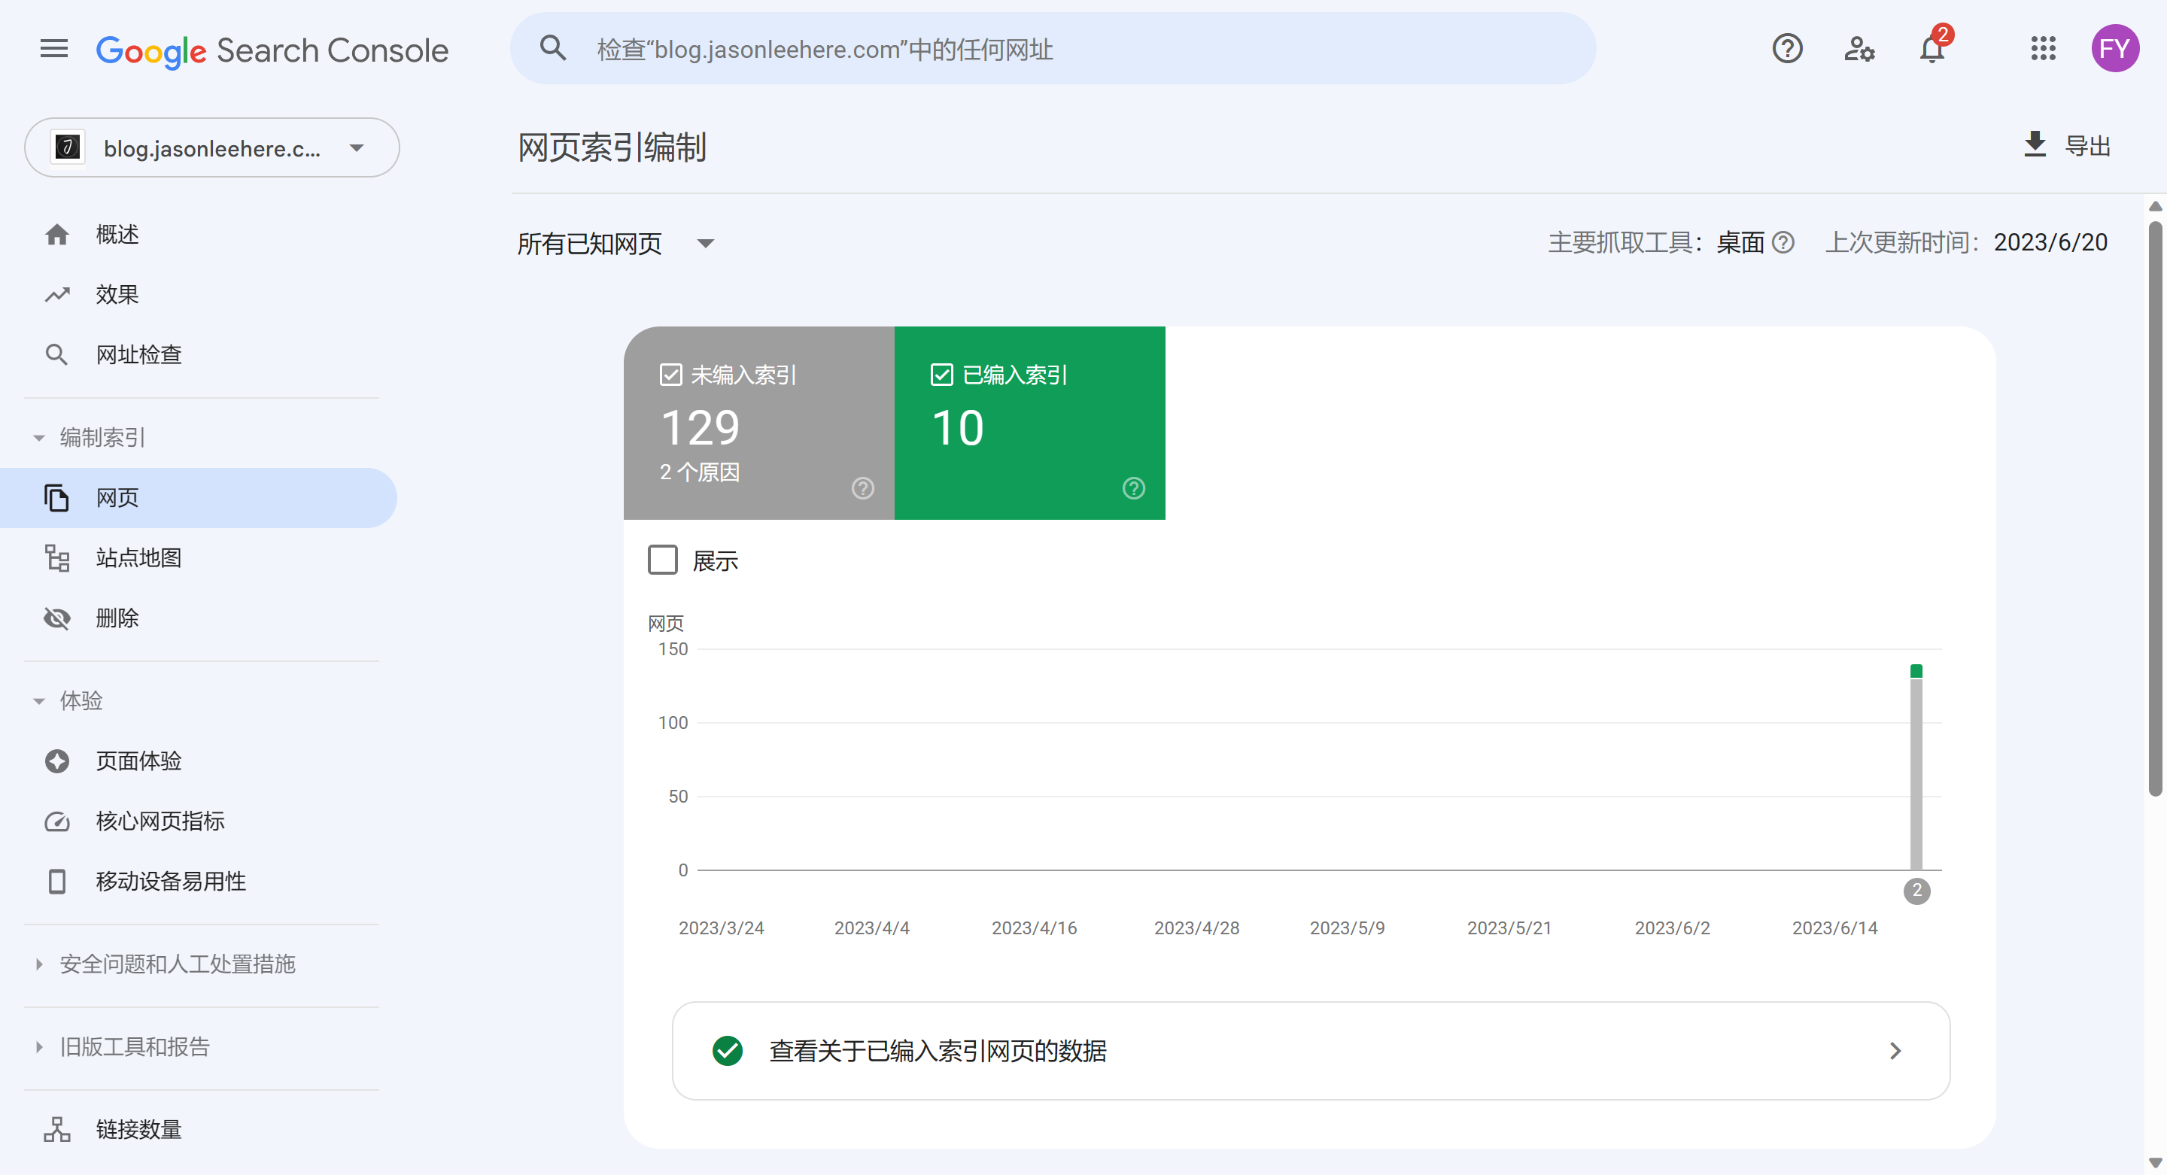Click the URL inspection search field
This screenshot has height=1175, width=2167.
tap(1053, 49)
